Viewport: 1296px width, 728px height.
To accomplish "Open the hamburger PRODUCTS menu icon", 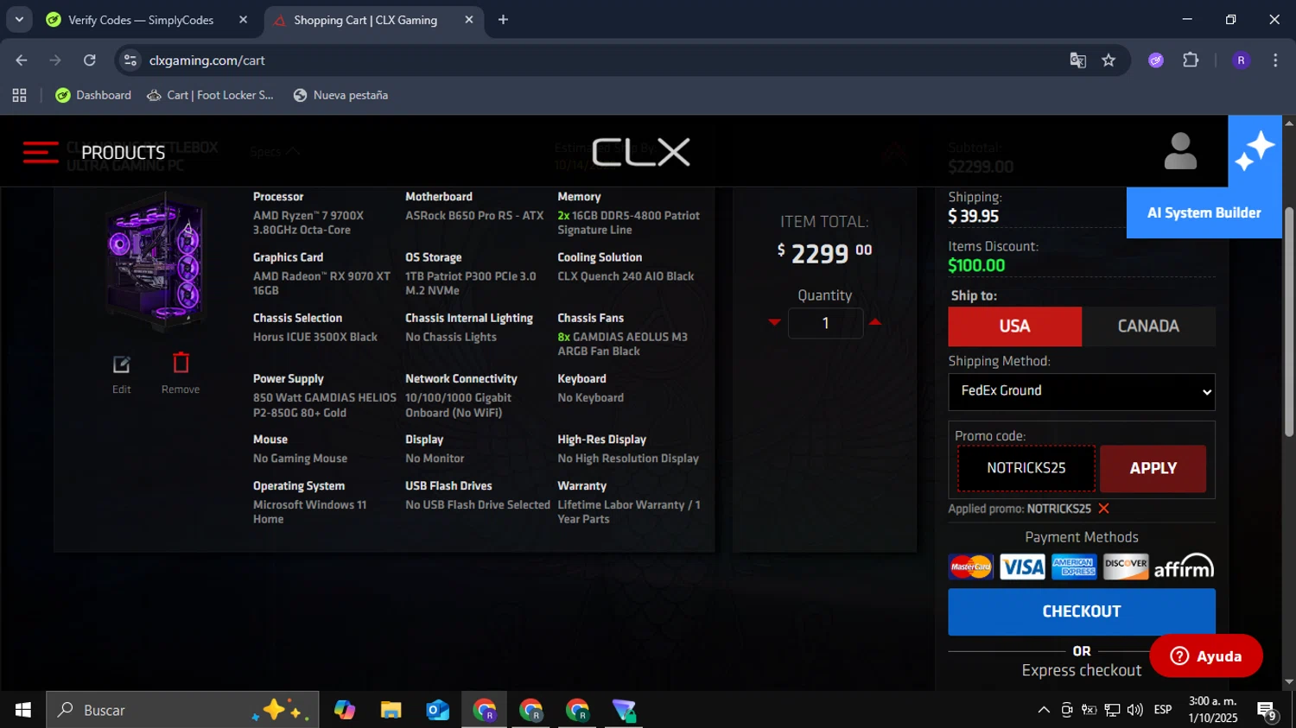I will [x=41, y=153].
